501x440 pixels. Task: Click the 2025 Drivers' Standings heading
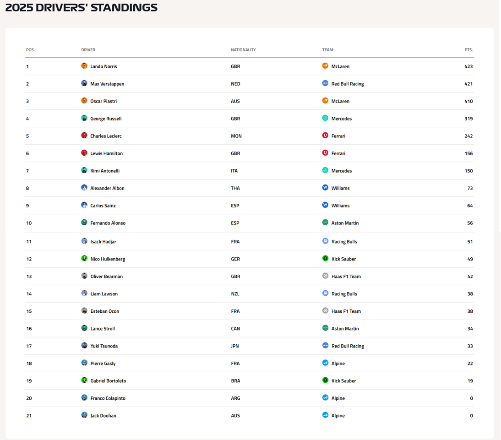(x=82, y=8)
